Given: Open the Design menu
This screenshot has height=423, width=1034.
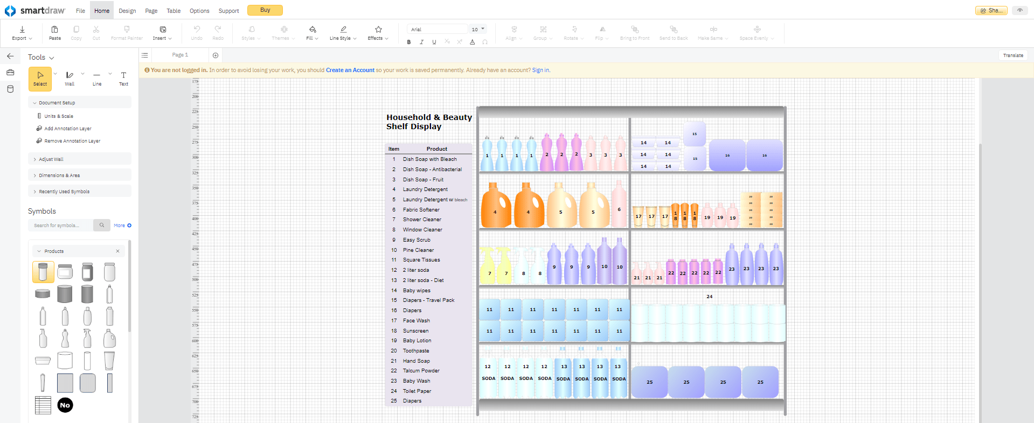Looking at the screenshot, I should [127, 11].
